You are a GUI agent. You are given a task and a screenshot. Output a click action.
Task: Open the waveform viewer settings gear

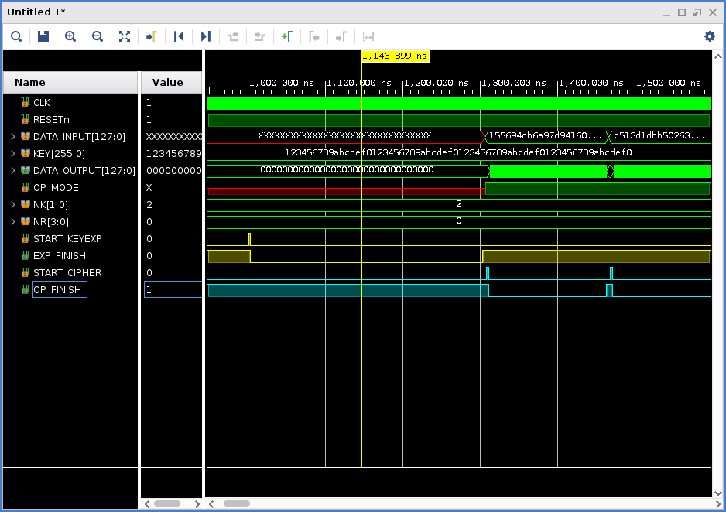(709, 36)
